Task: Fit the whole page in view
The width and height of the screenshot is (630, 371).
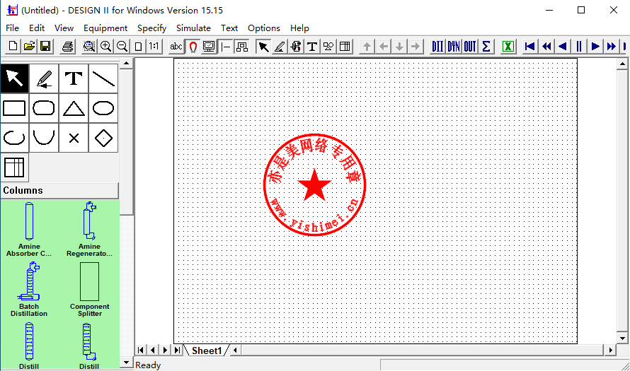Action: pyautogui.click(x=138, y=47)
